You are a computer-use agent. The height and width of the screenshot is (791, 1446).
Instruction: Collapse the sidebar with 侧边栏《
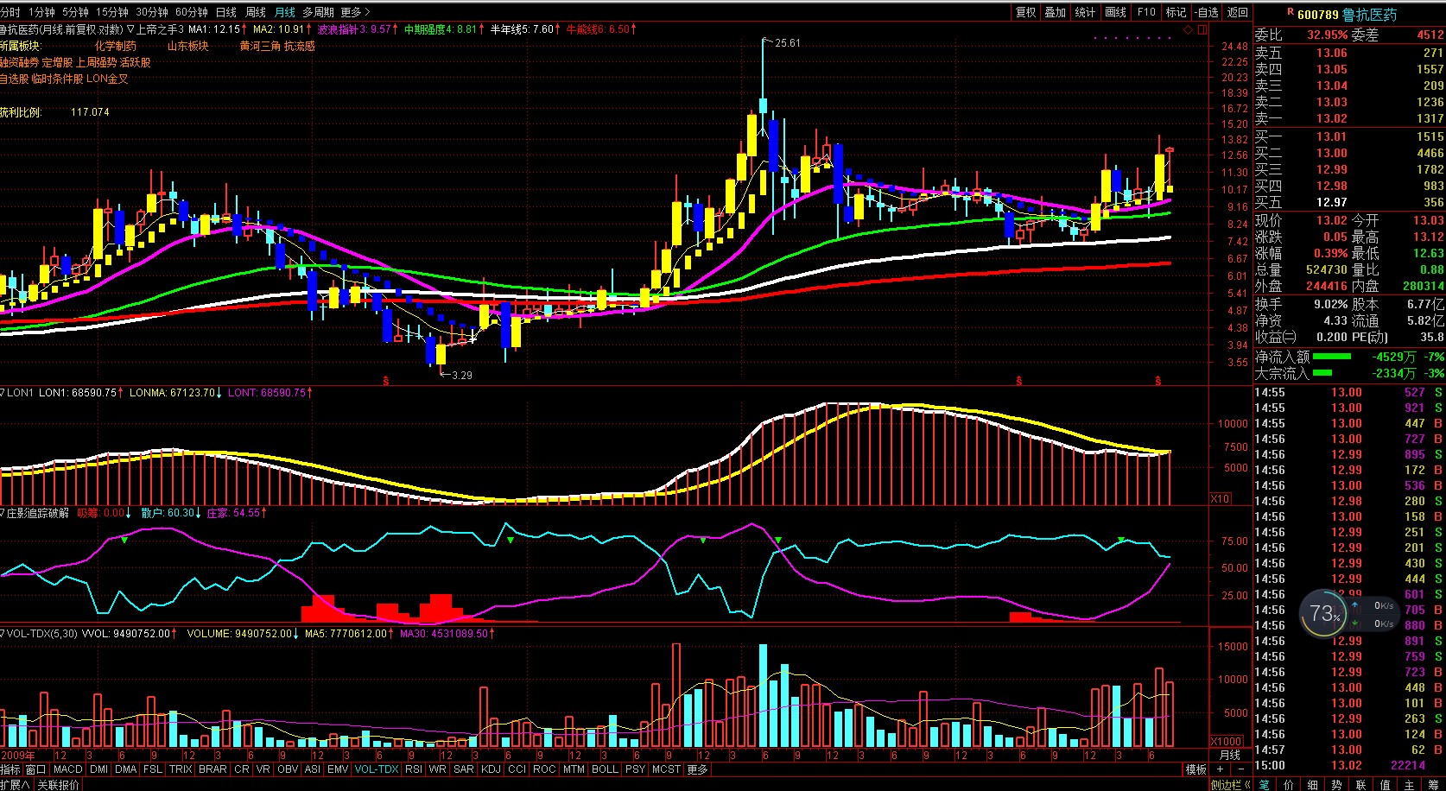[1231, 785]
